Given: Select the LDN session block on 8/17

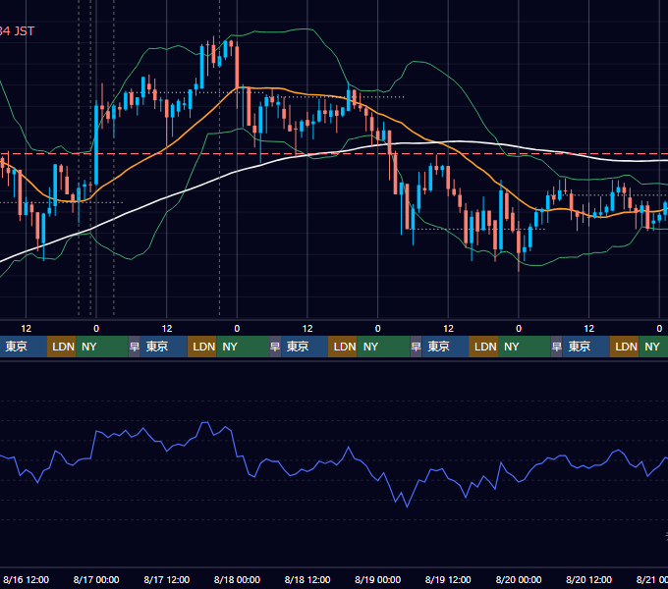Looking at the screenshot, I should click(202, 347).
